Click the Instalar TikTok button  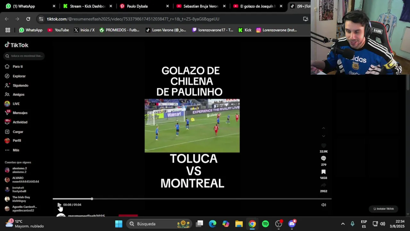(383, 209)
